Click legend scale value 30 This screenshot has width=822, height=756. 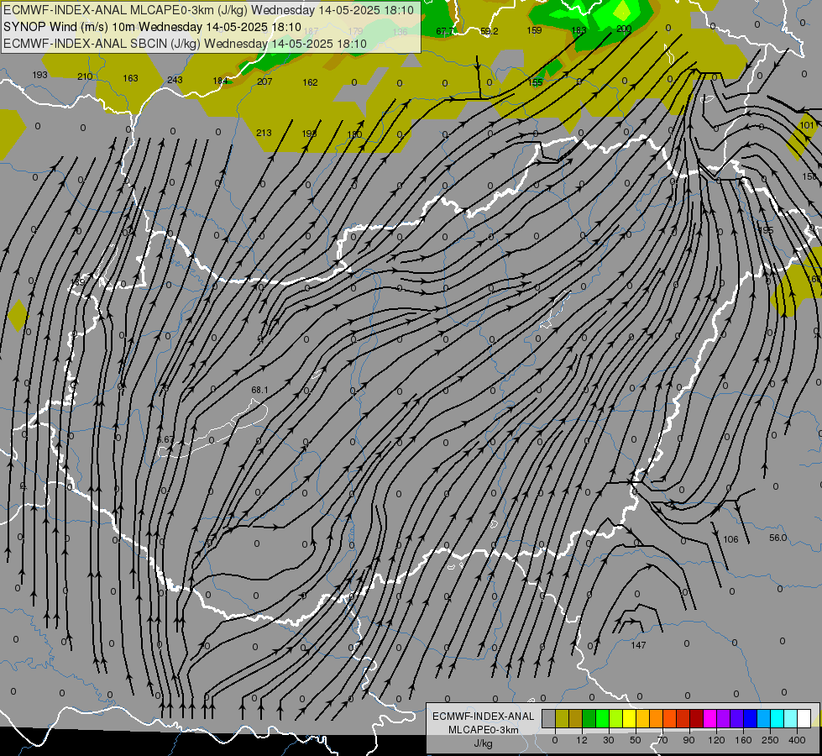pyautogui.click(x=609, y=740)
